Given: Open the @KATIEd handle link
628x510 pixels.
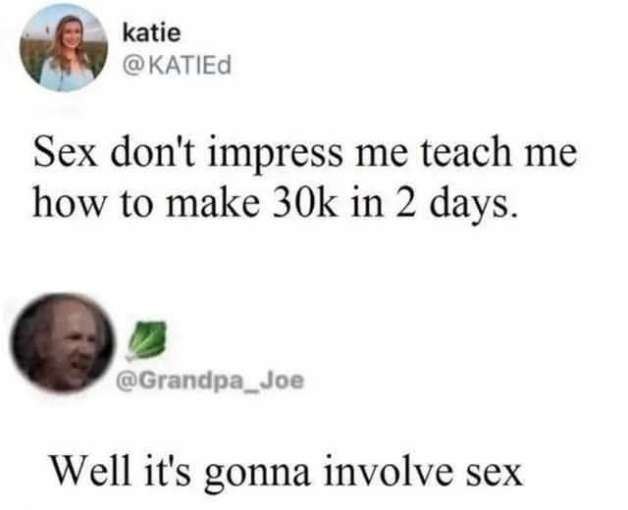Looking at the screenshot, I should click(x=177, y=66).
